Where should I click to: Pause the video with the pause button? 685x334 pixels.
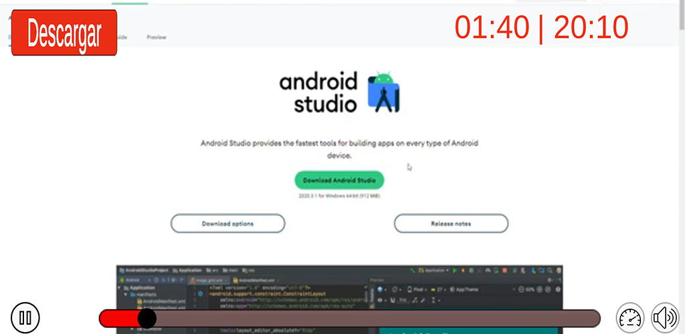tap(25, 317)
